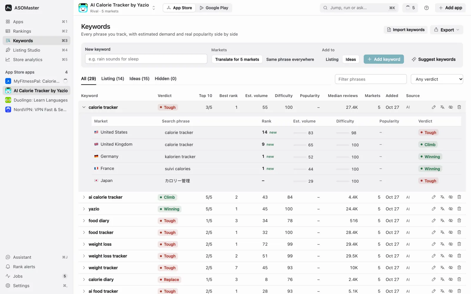Viewport: 471px width, 294px height.
Task: Expand the ai calorie tracker row
Action: pos(84,197)
